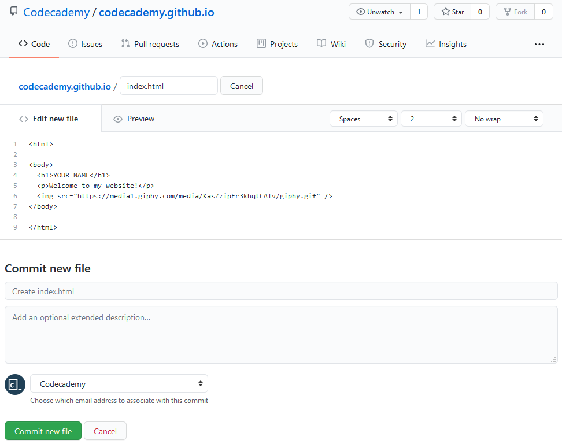Screen dimensions: 562x444
Task: Open the Codecademy commit email dropdown
Action: point(119,383)
